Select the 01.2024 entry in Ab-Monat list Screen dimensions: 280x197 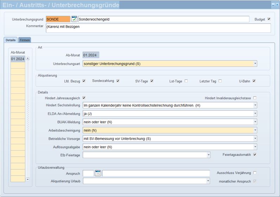(18, 59)
